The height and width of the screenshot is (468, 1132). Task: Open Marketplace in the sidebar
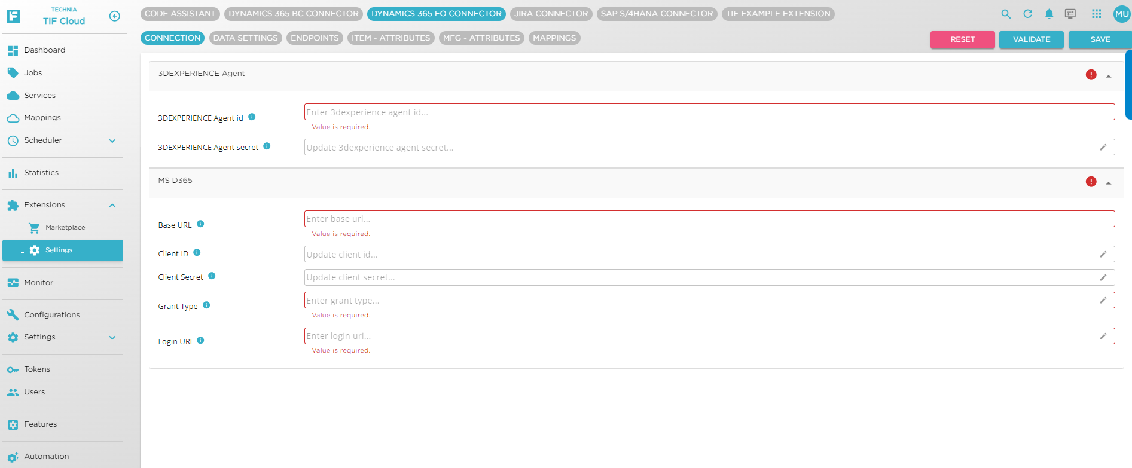[x=65, y=228]
